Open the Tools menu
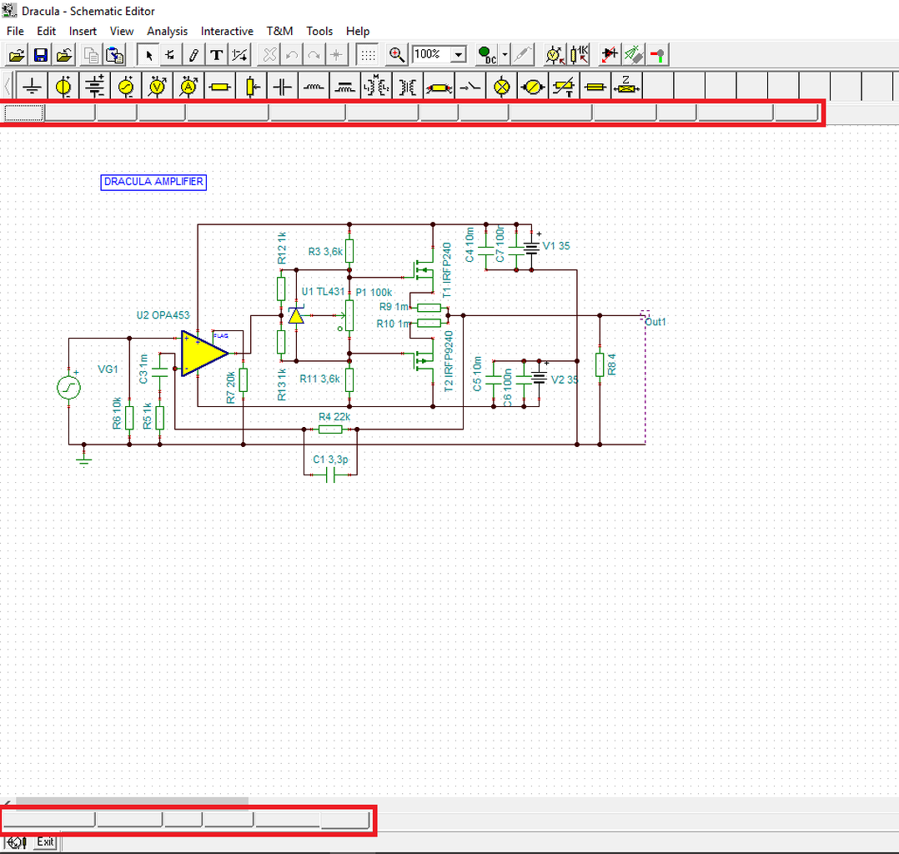The height and width of the screenshot is (854, 899). point(319,31)
